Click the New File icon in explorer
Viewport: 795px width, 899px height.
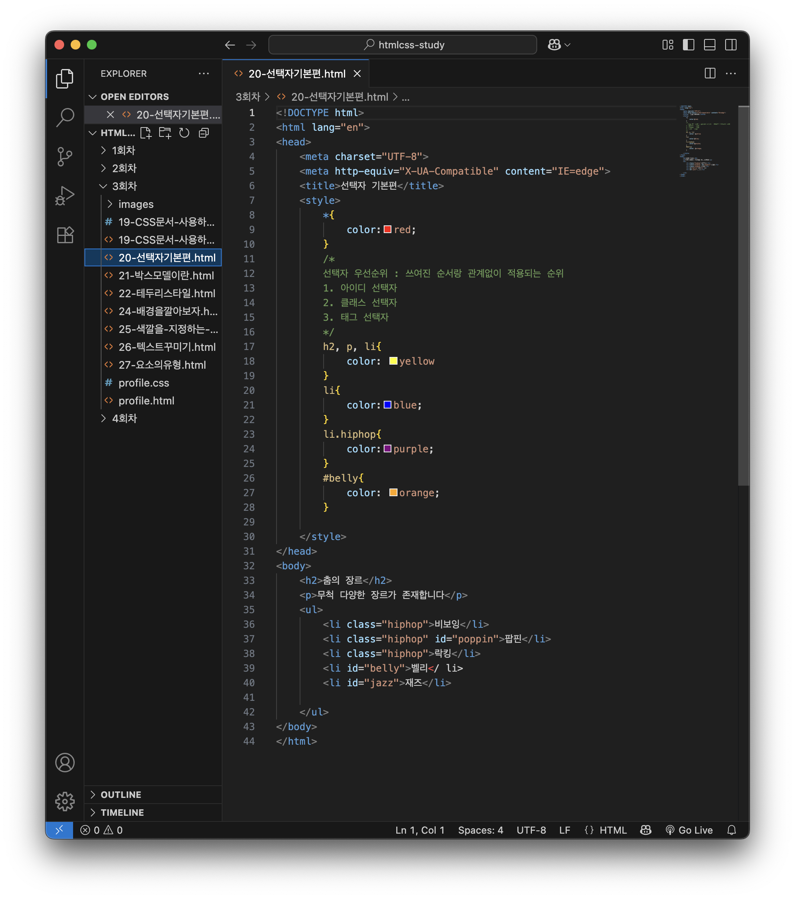click(145, 133)
